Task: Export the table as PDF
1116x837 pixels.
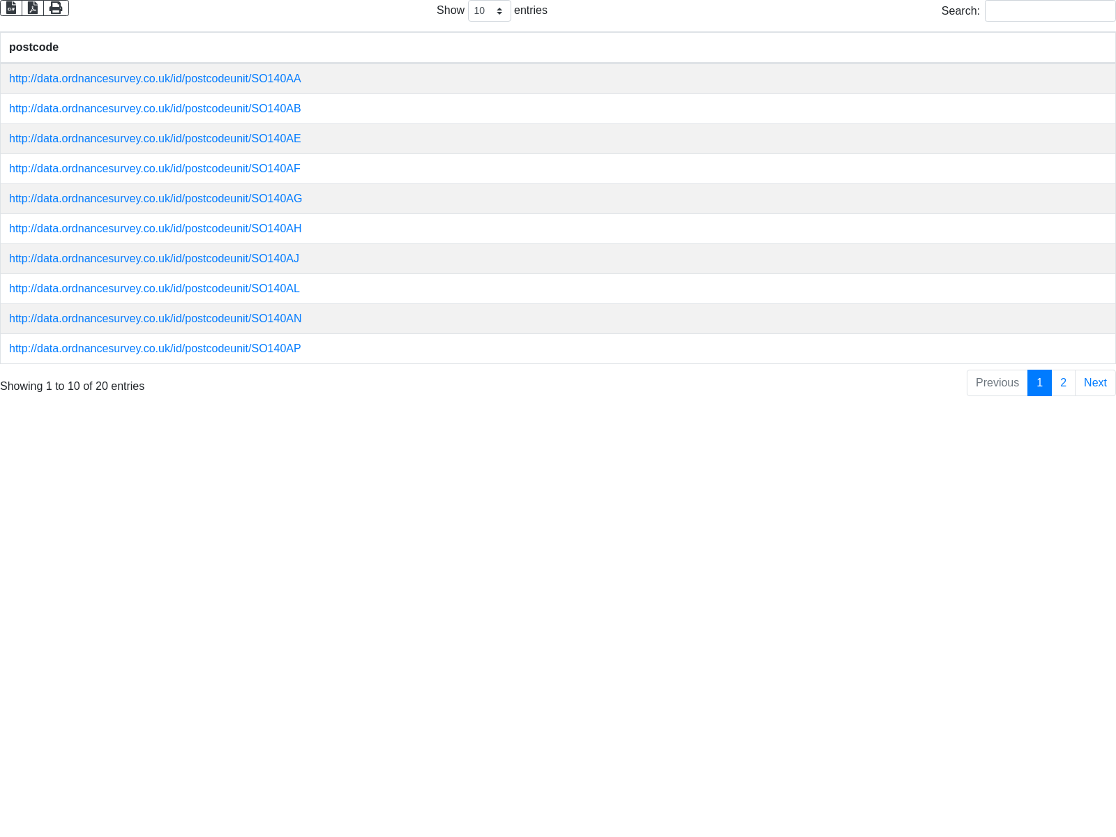Action: click(33, 8)
